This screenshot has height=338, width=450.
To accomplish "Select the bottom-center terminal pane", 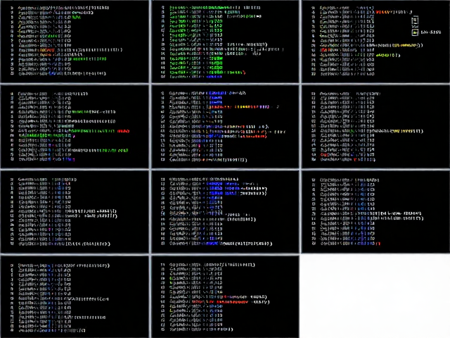I will point(225,296).
